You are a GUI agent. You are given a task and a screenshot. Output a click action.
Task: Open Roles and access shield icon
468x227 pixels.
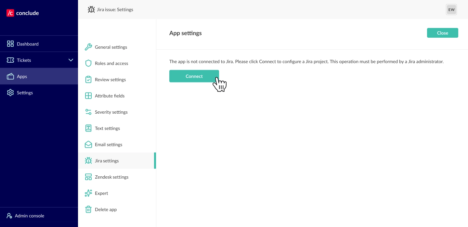pos(88,63)
